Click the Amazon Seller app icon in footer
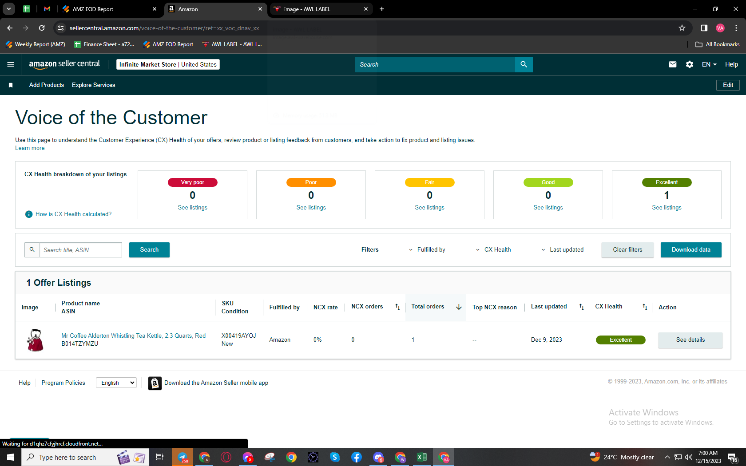The width and height of the screenshot is (746, 466). (x=155, y=383)
